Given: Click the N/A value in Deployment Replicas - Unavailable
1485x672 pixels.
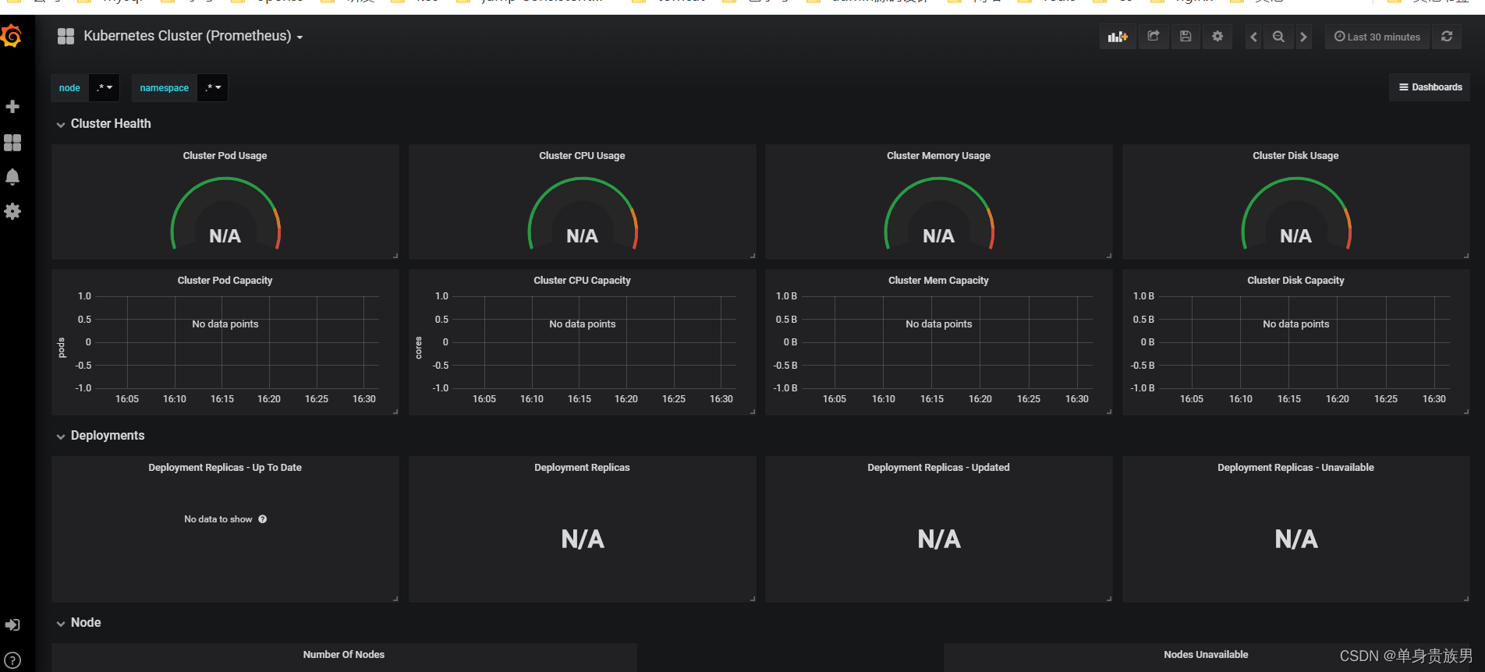Looking at the screenshot, I should (1296, 539).
